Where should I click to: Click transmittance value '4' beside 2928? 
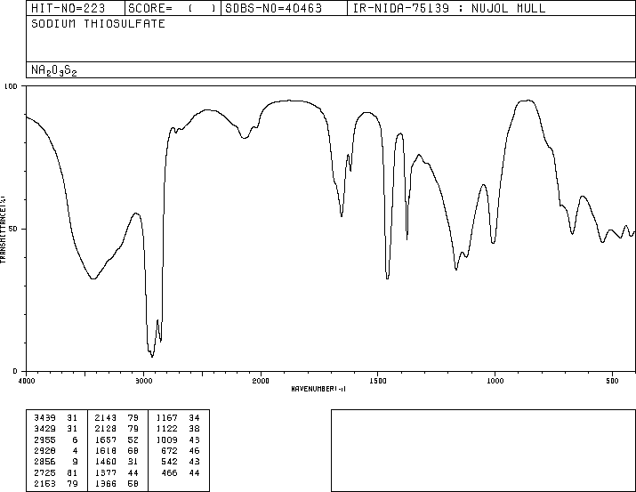pyautogui.click(x=75, y=450)
